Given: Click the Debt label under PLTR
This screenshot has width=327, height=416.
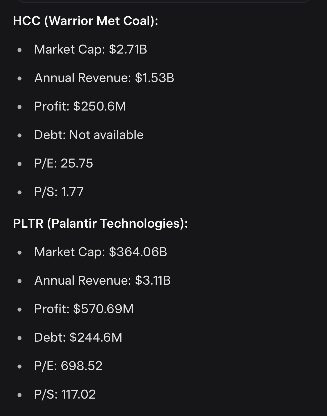Looking at the screenshot, I should (50, 337).
